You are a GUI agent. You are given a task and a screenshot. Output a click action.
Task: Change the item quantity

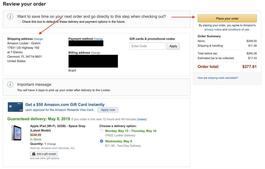click(51, 144)
